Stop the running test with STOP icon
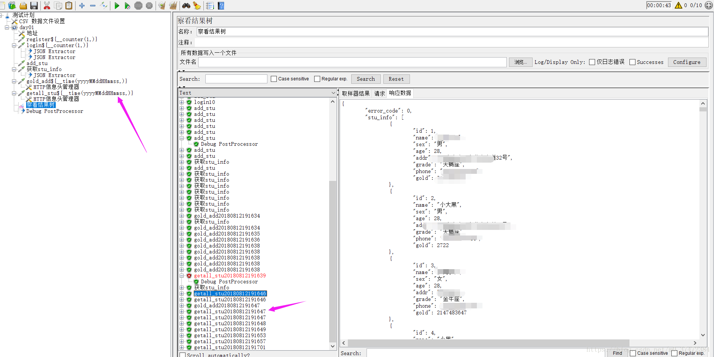The image size is (714, 357). pyautogui.click(x=138, y=6)
